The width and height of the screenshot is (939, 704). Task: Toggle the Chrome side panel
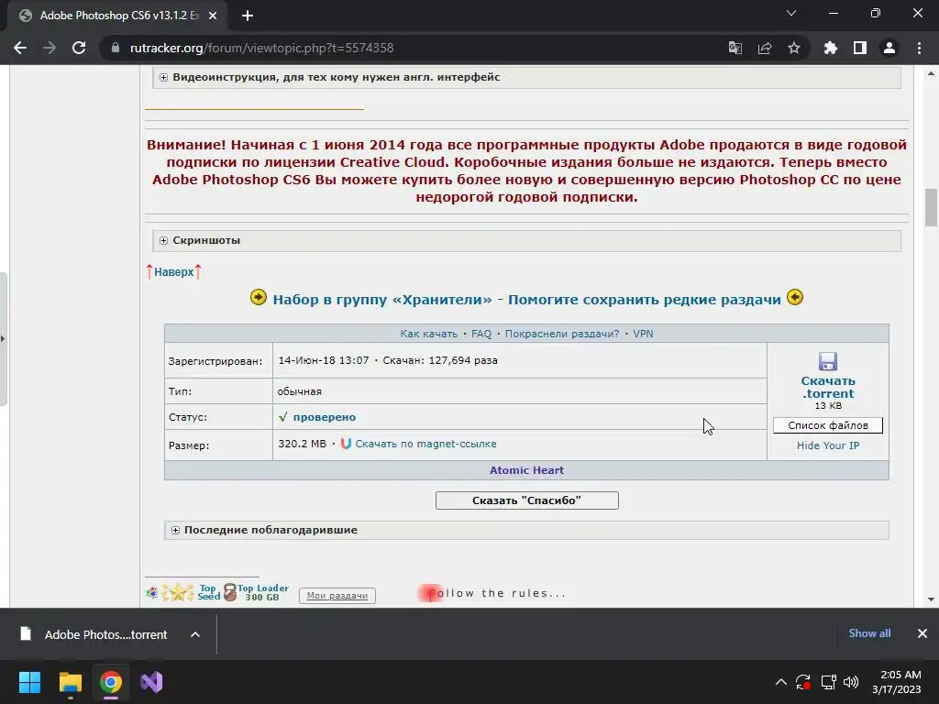(860, 48)
